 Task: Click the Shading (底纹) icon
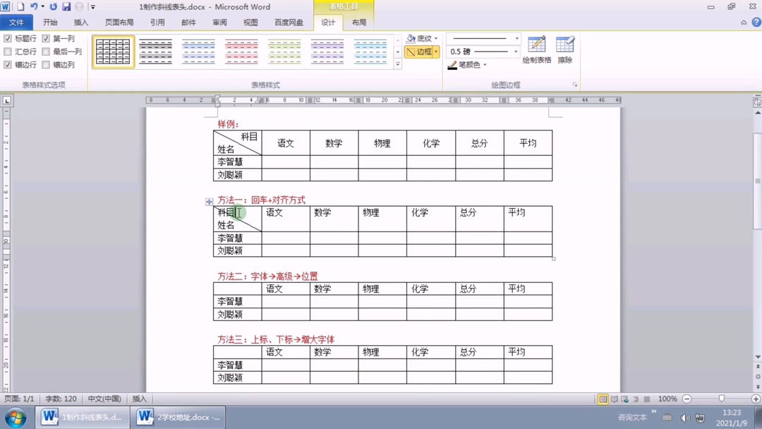tap(411, 37)
